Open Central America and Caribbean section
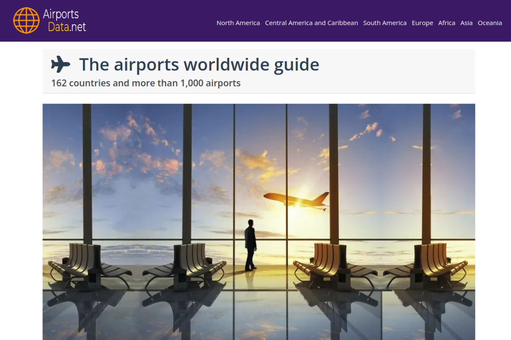Screen dimensions: 511x340 click(x=311, y=23)
